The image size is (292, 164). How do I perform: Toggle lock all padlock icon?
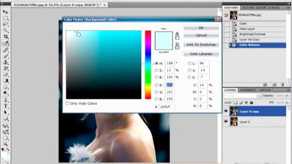251,102
